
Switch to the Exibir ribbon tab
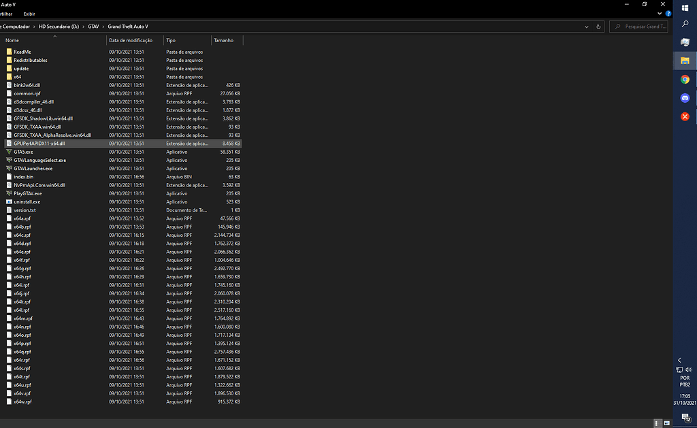click(x=29, y=14)
